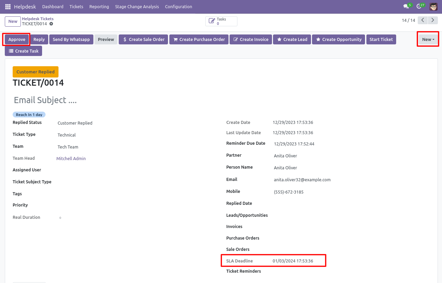Viewport: 442px width, 283px height.
Task: Click Send By Whatsapp button
Action: coord(71,40)
